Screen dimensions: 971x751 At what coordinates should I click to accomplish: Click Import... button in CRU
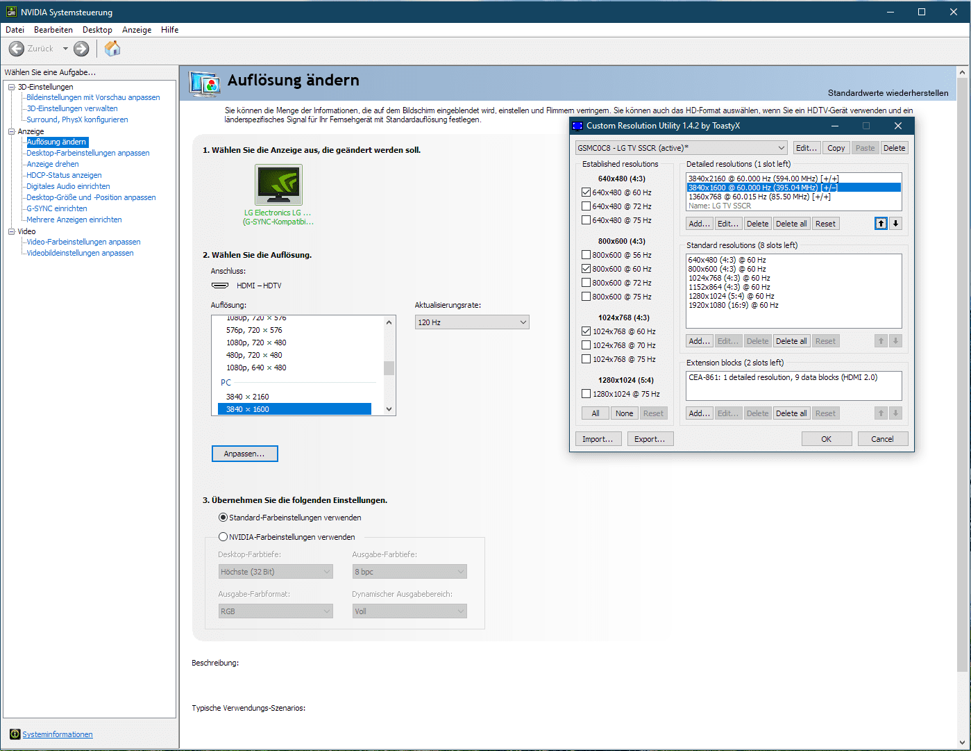[x=598, y=439]
